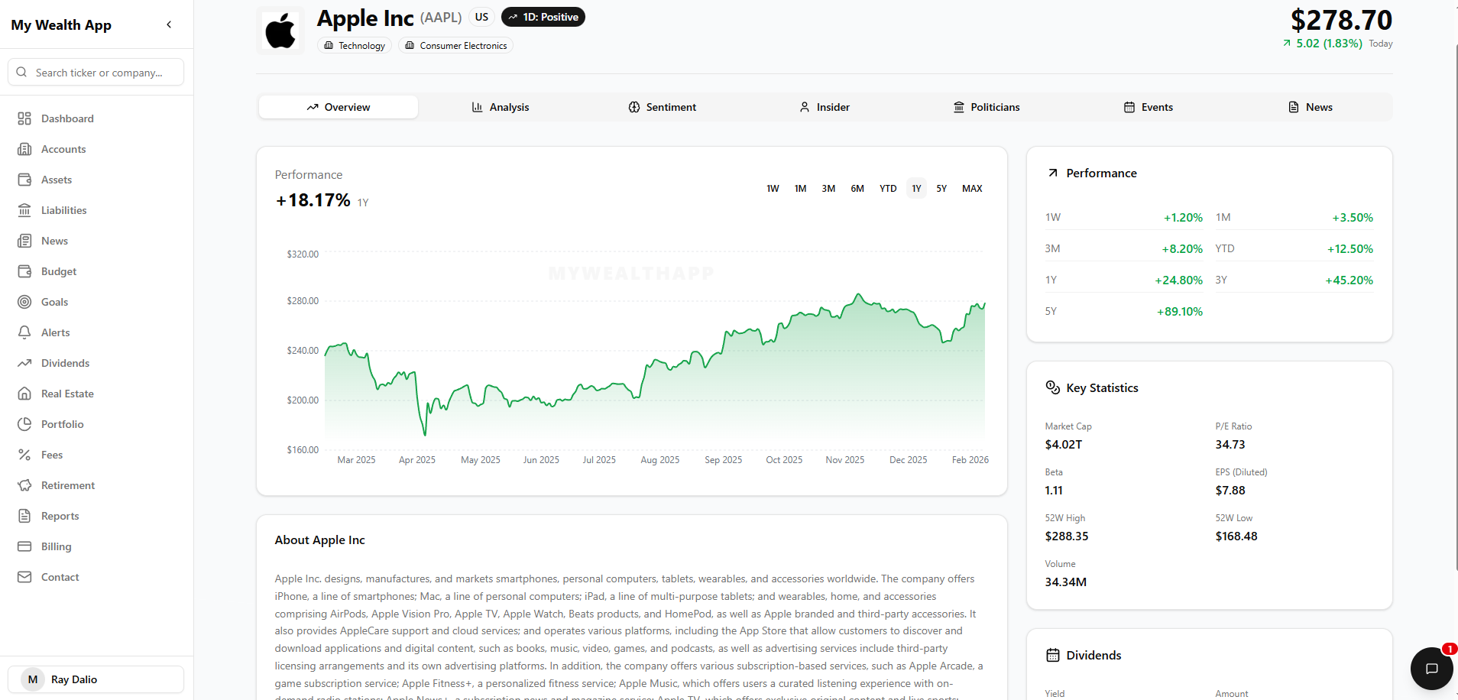This screenshot has height=700, width=1458.
Task: Click the Liabilities bank icon
Action: (x=24, y=210)
